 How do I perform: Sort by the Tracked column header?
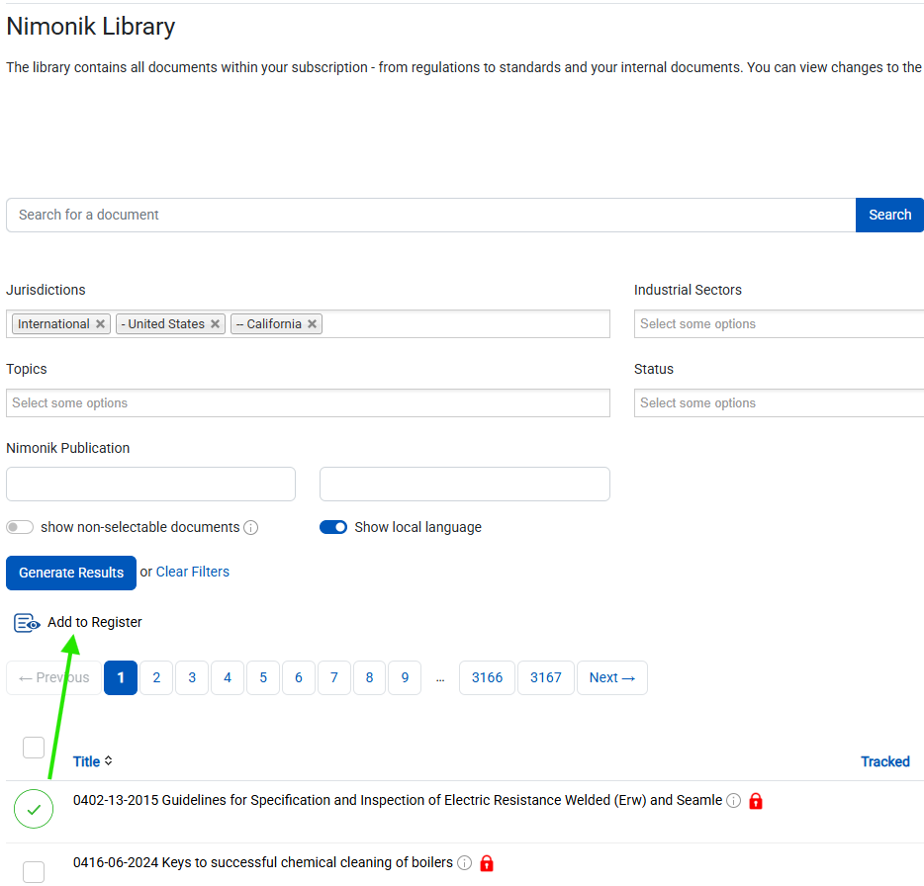885,761
